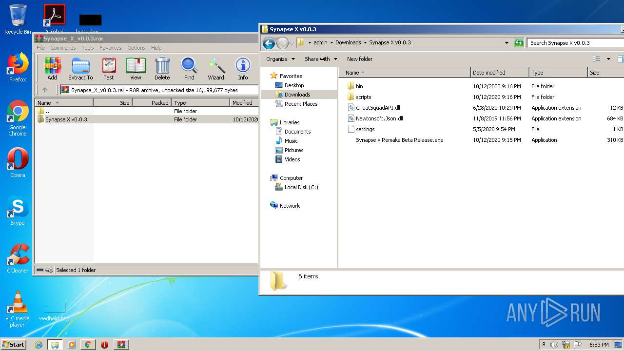Open the WinRAR Commands menu
The height and width of the screenshot is (351, 624).
(x=63, y=48)
